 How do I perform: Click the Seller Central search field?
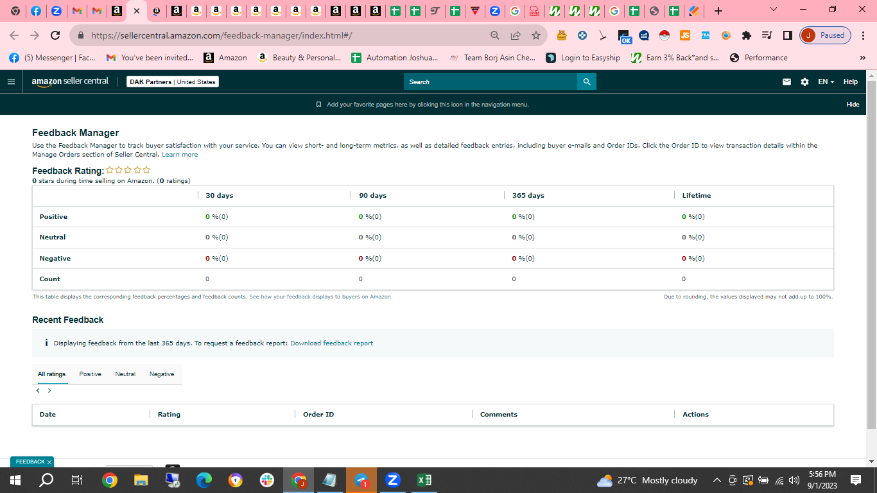491,82
